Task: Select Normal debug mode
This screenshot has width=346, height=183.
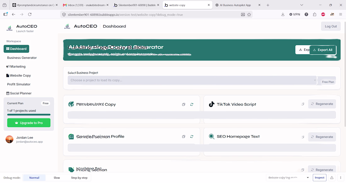Action: [x=34, y=178]
